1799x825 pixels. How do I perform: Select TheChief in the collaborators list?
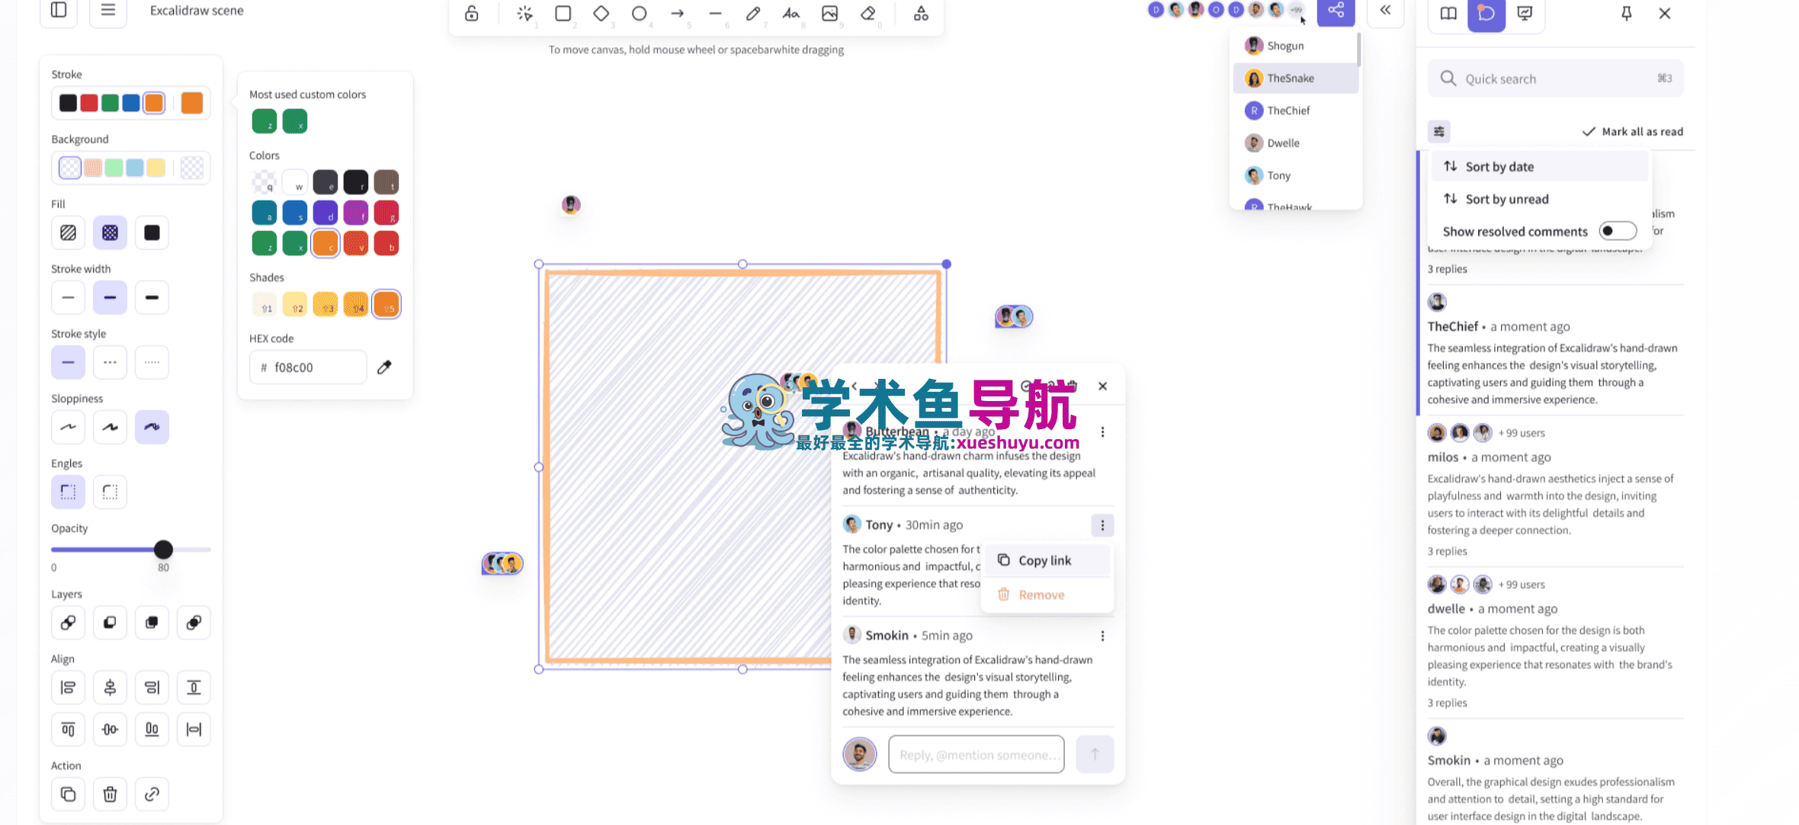coord(1295,111)
